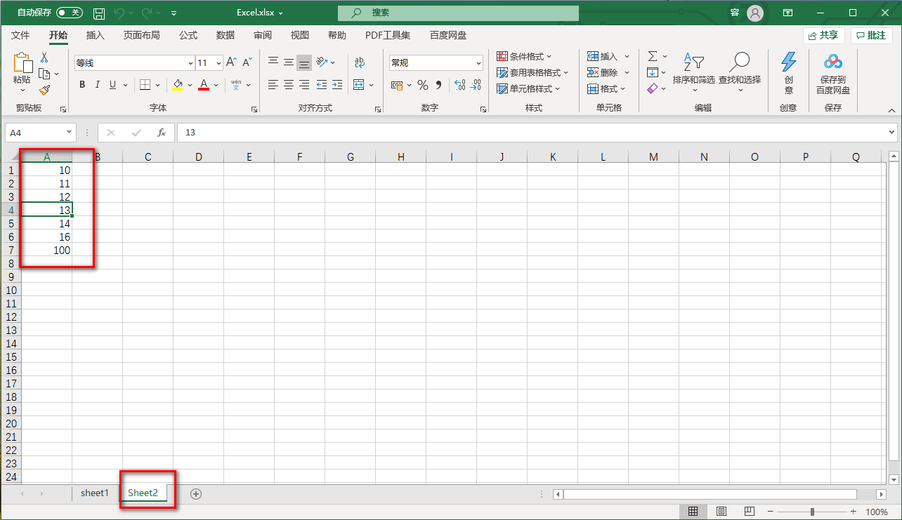Open Format as Table dropdown
Screen dimensions: 902x520
[x=532, y=72]
